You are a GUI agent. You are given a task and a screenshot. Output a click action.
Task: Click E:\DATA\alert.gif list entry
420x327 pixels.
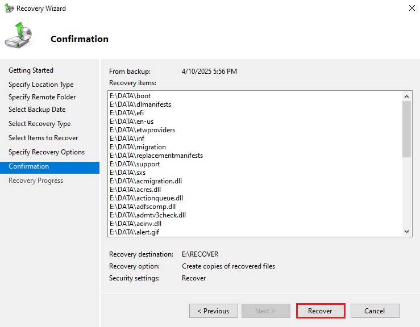coord(134,232)
